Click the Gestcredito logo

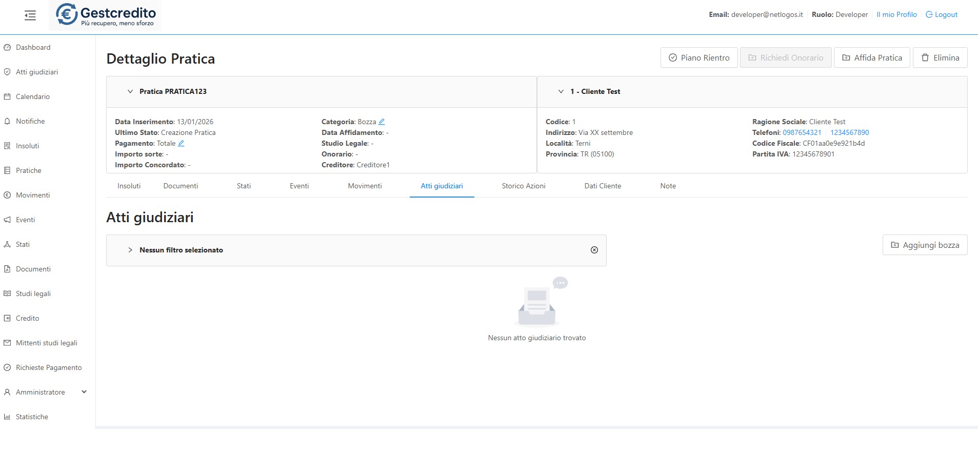click(105, 15)
